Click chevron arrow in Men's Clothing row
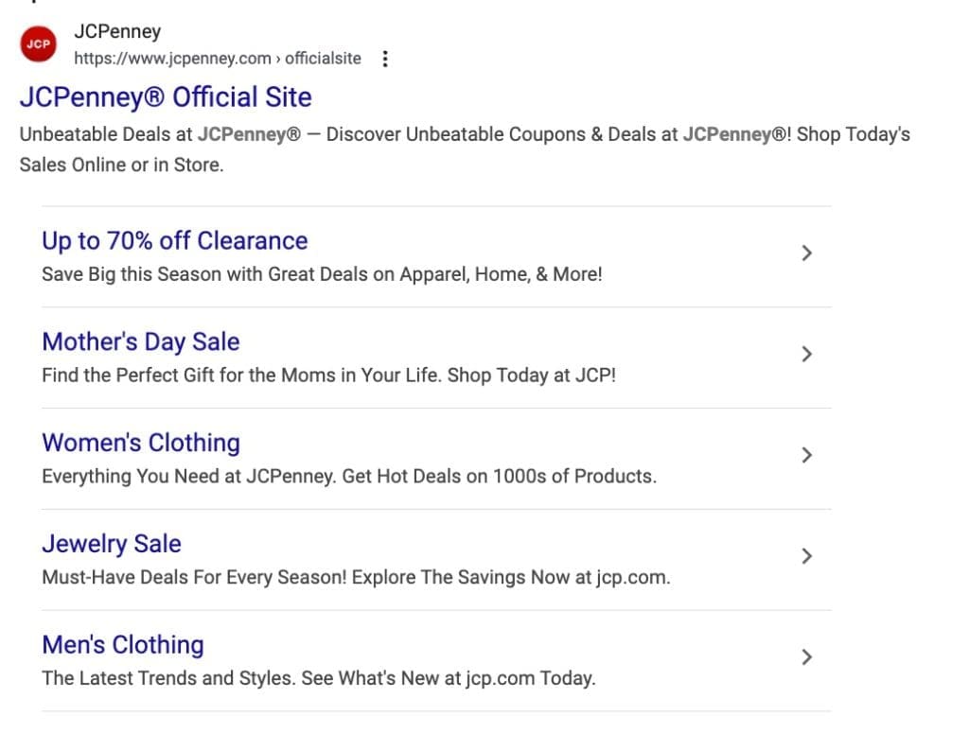This screenshot has height=733, width=969. coord(806,657)
